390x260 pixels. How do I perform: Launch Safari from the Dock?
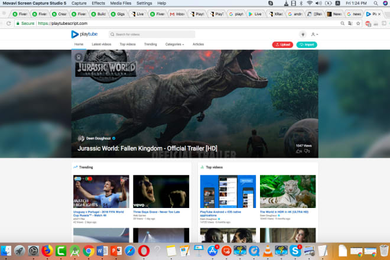point(130,251)
